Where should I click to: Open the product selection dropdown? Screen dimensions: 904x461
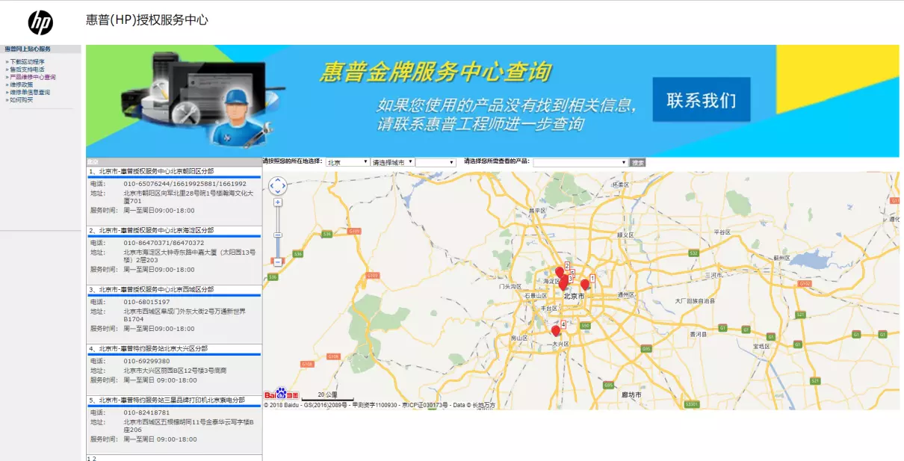(581, 162)
